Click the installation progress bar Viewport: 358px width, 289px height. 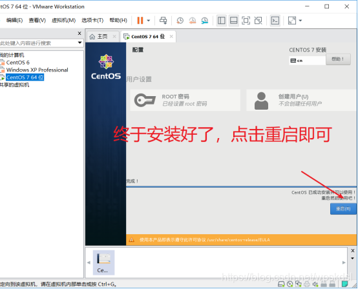click(x=241, y=186)
